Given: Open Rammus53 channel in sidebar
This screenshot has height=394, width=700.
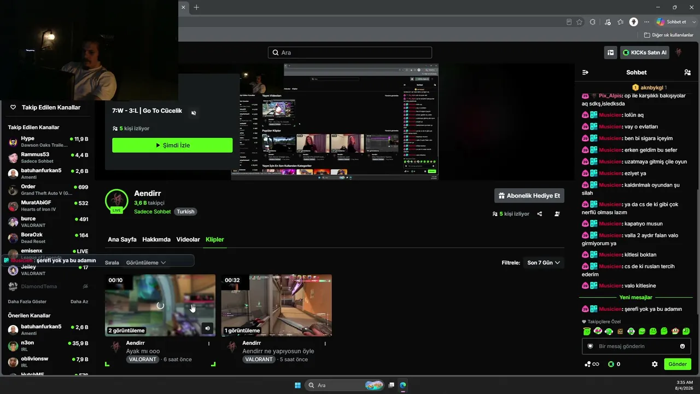Looking at the screenshot, I should [48, 158].
